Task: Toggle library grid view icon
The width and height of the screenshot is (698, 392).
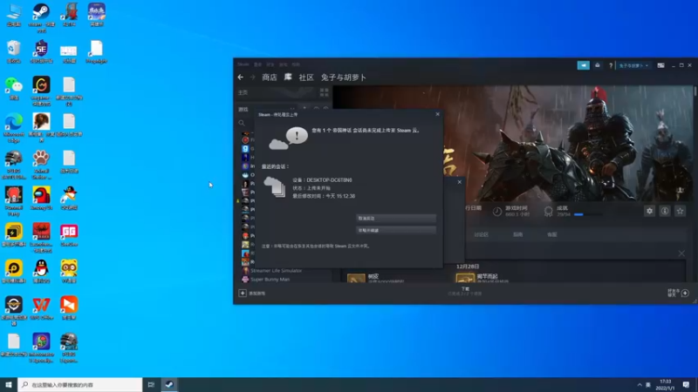Action: (x=324, y=92)
